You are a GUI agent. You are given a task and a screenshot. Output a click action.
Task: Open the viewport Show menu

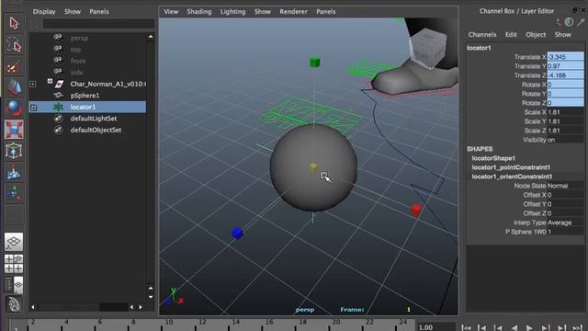click(263, 12)
